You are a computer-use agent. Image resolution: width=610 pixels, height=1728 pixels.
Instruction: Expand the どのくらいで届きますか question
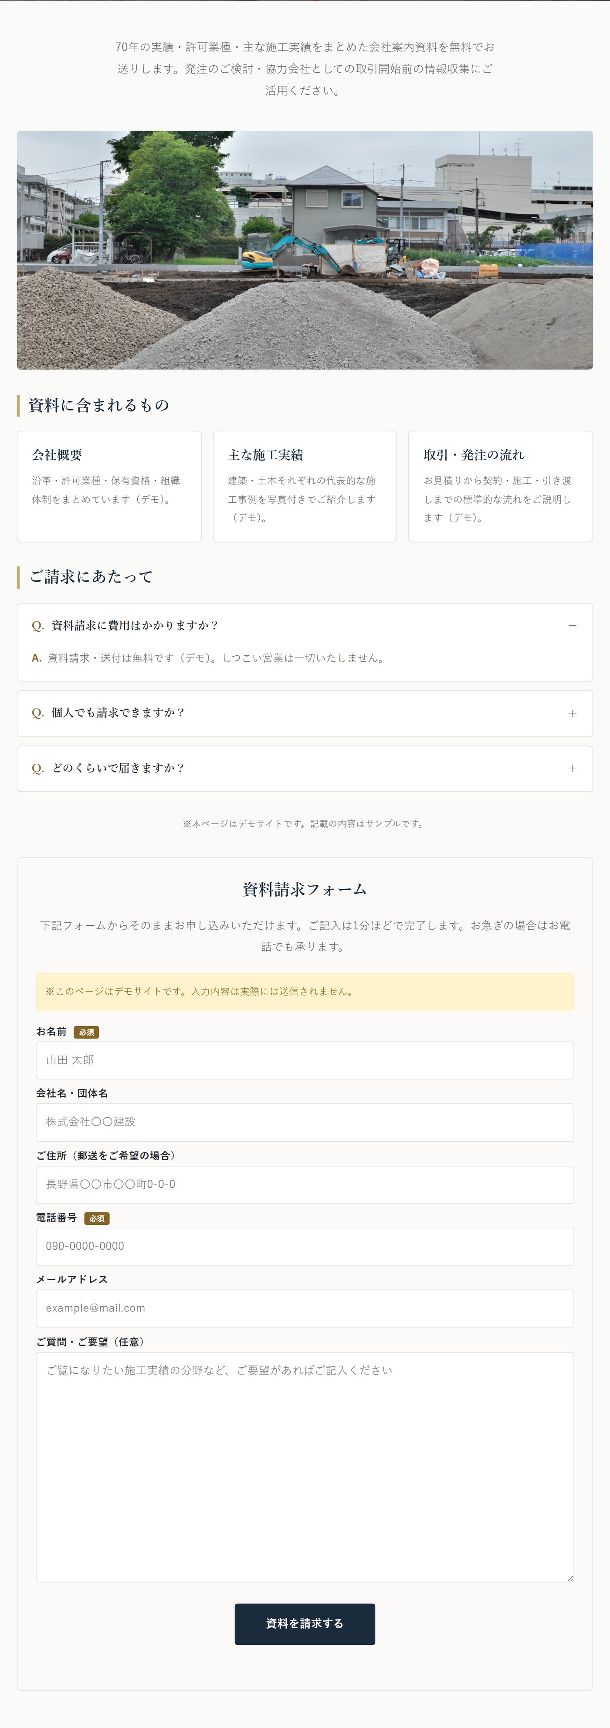click(305, 768)
